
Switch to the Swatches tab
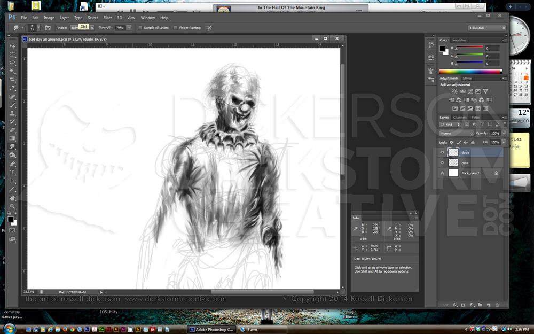(459, 40)
